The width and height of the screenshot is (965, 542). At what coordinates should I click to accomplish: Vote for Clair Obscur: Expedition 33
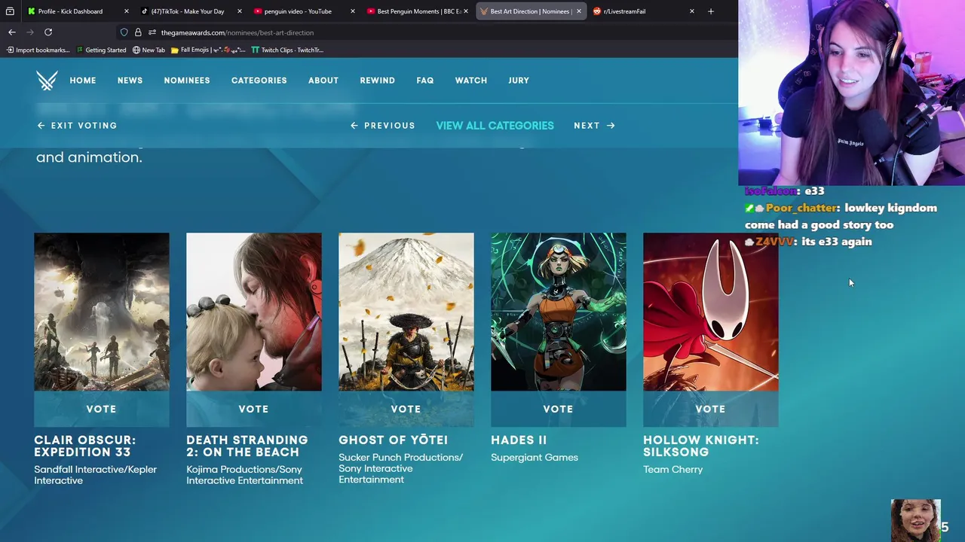tap(101, 409)
